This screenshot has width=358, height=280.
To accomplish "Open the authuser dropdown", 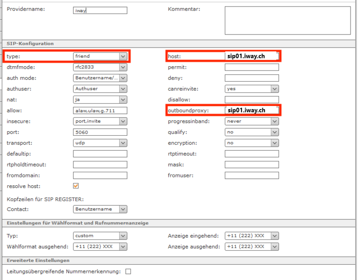I will [x=100, y=89].
